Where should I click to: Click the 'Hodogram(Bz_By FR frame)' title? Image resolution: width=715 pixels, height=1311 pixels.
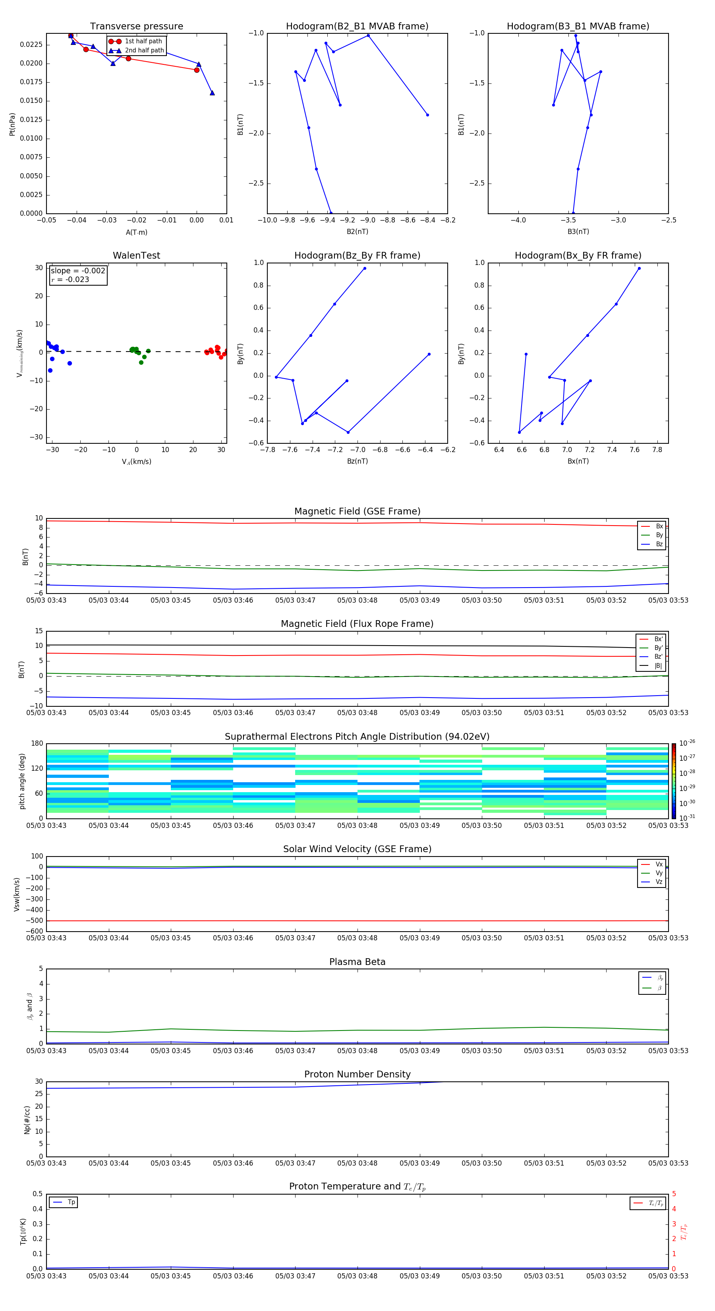pos(357,255)
